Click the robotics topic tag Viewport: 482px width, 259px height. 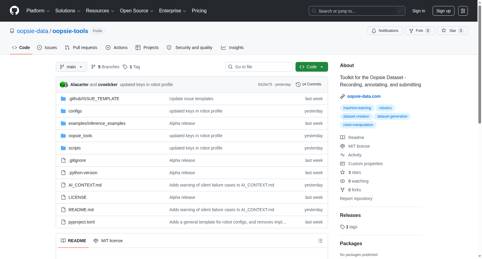tap(385, 108)
